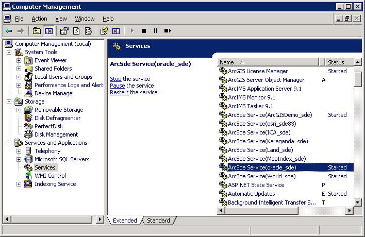Screen dimensions: 365x237
Task: Expand Performance Logs and Alerts node
Action: point(19,85)
